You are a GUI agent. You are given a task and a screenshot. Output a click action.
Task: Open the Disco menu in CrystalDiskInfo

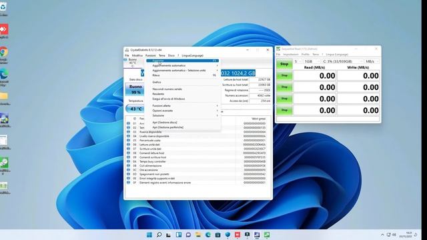pyautogui.click(x=171, y=55)
